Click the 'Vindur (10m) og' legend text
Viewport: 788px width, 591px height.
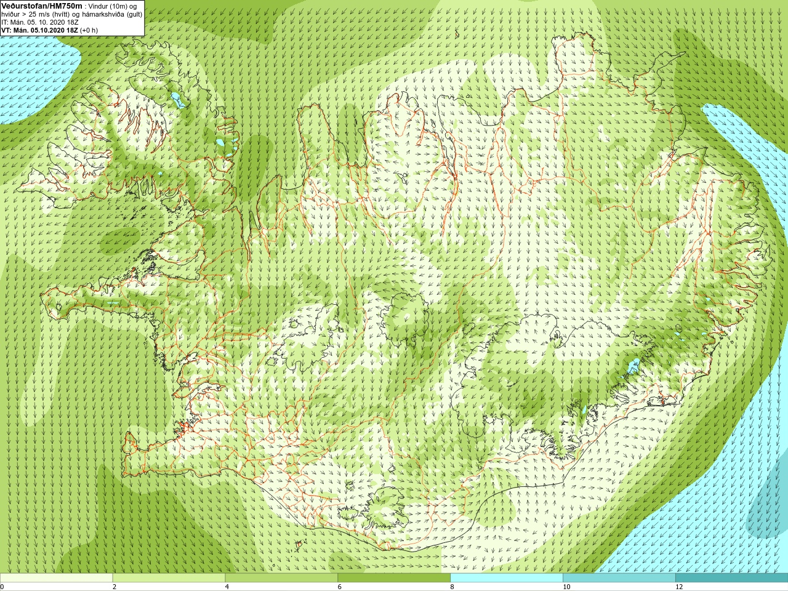[113, 6]
